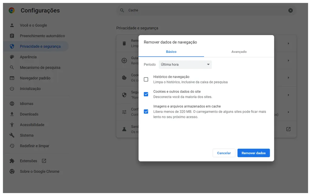The width and height of the screenshot is (311, 196).
Task: Switch to the Avançado tab
Action: pos(239,52)
